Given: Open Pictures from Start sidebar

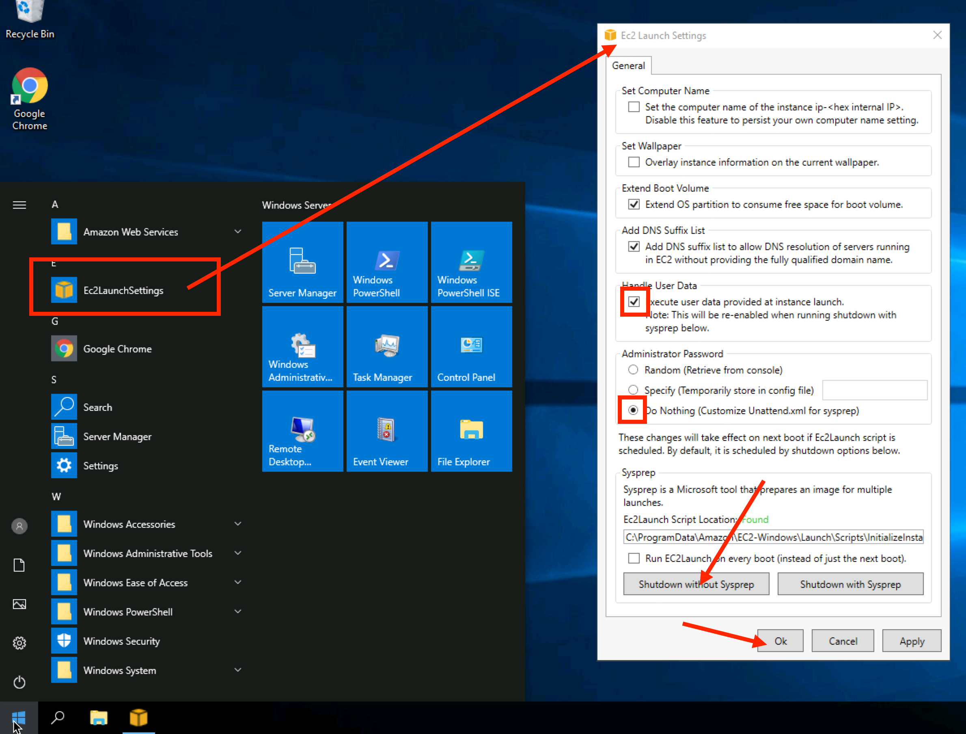Looking at the screenshot, I should 19,604.
